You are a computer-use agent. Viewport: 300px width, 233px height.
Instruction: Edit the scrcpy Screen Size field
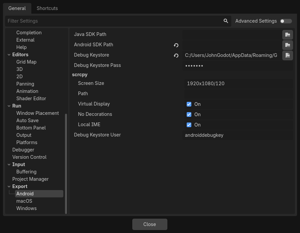239,84
